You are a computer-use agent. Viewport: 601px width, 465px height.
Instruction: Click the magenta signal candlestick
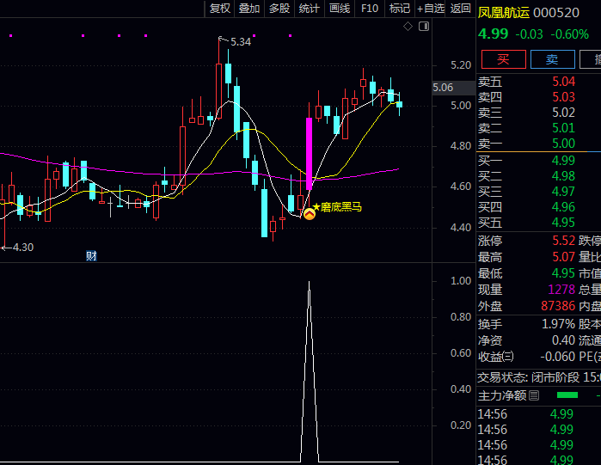(x=309, y=154)
